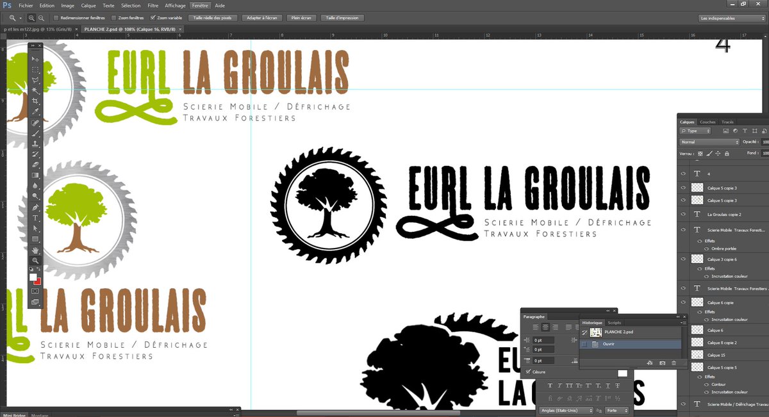Select the Eyedropper tool
The width and height of the screenshot is (769, 417).
point(35,112)
